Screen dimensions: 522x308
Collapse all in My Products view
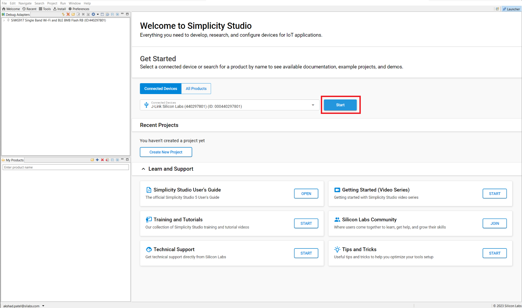click(x=112, y=160)
